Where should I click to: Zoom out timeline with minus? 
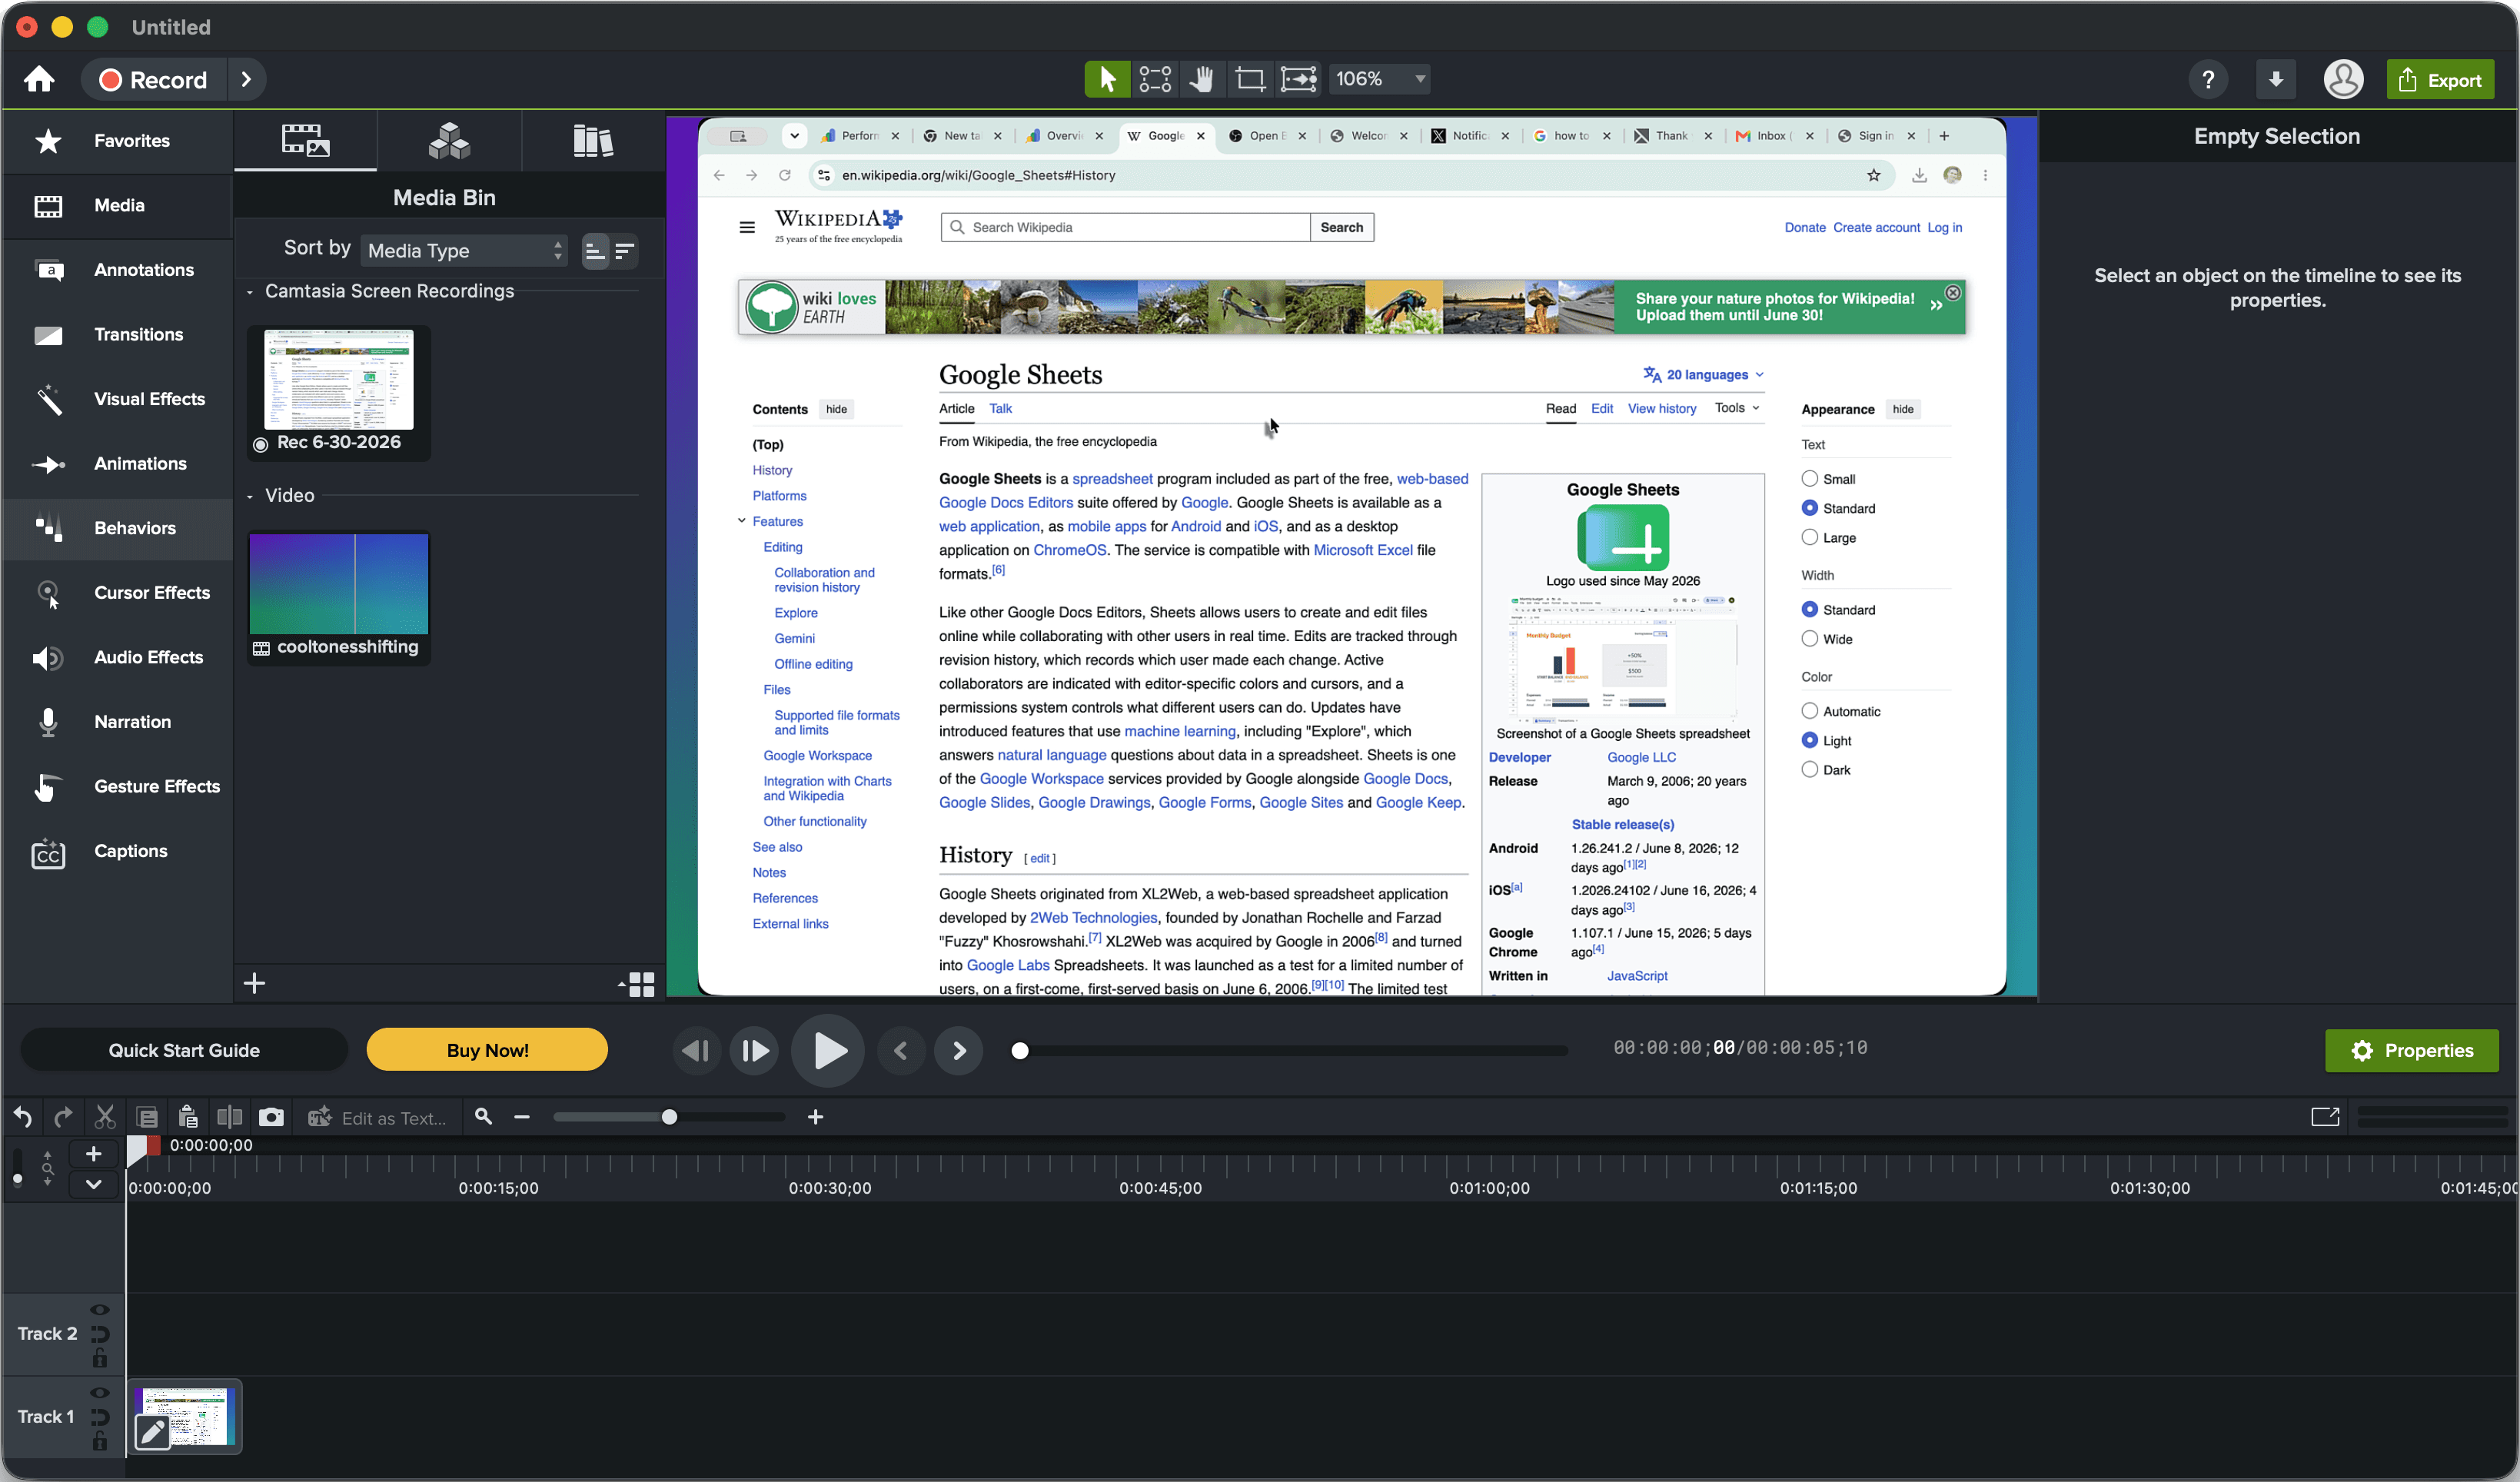click(522, 1117)
